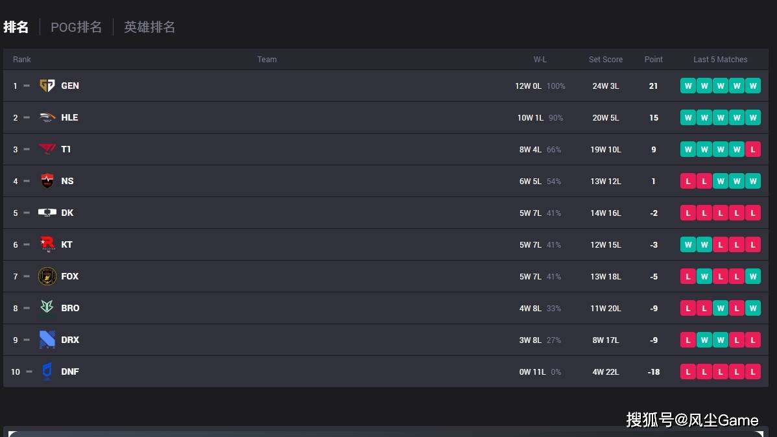
Task: Switch to the POG排名 tab
Action: point(77,27)
